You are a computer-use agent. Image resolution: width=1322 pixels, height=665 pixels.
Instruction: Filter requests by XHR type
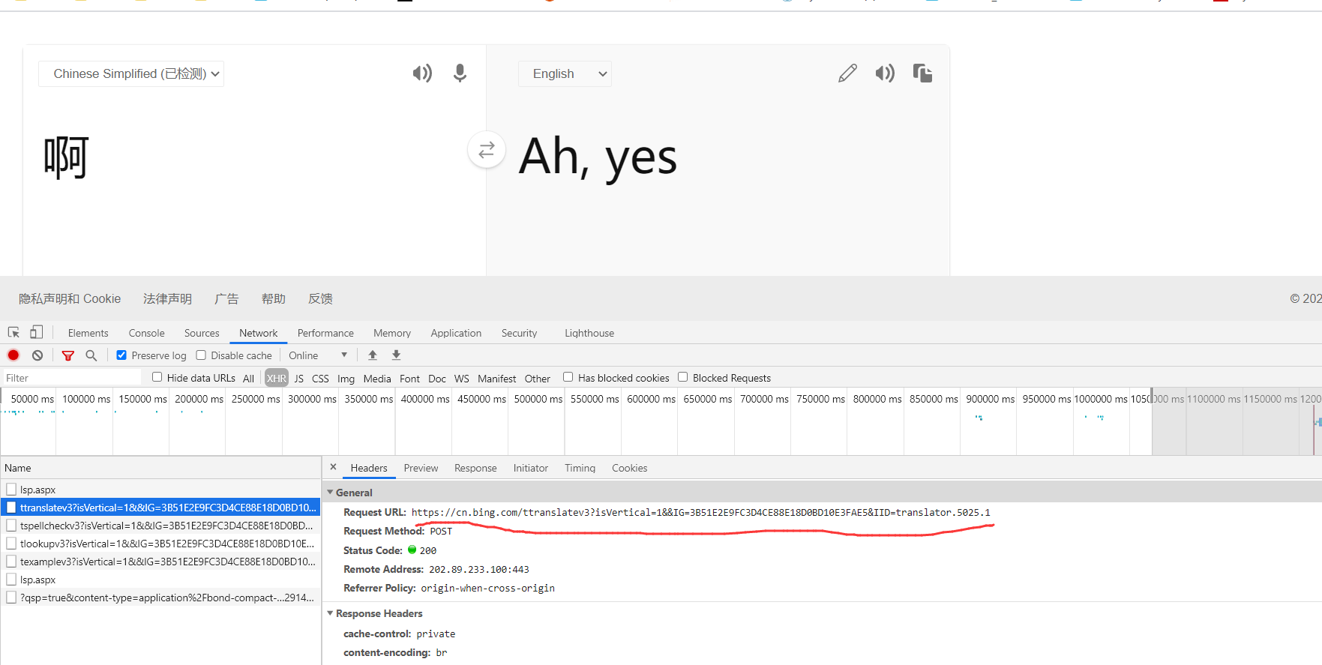(276, 379)
